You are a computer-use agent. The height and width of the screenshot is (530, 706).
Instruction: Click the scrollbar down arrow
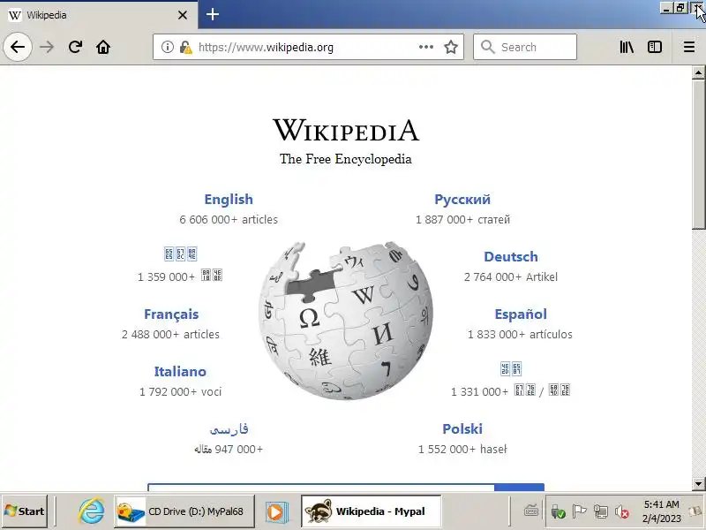(698, 483)
